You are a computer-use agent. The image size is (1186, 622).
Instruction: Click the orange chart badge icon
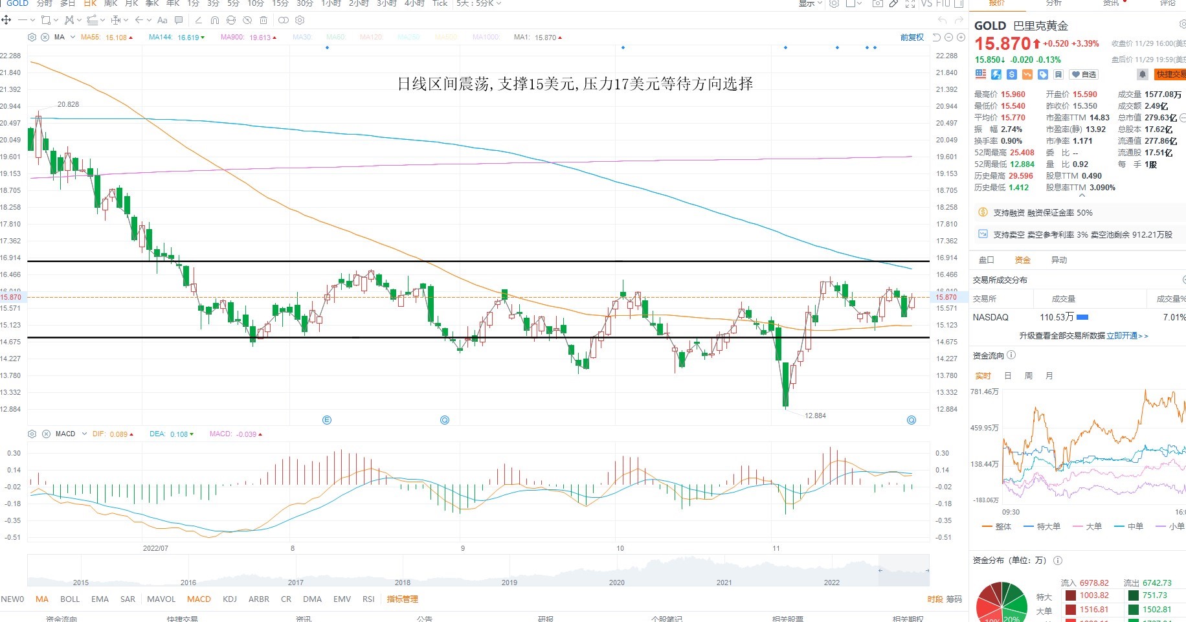pyautogui.click(x=1027, y=74)
